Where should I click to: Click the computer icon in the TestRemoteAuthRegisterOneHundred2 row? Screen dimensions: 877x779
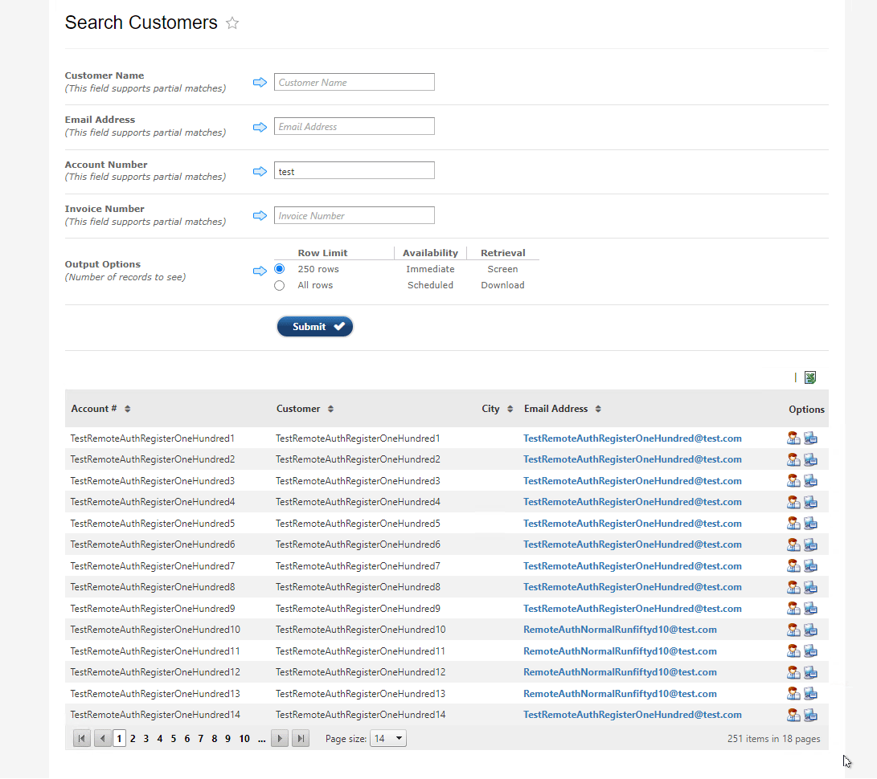(810, 459)
